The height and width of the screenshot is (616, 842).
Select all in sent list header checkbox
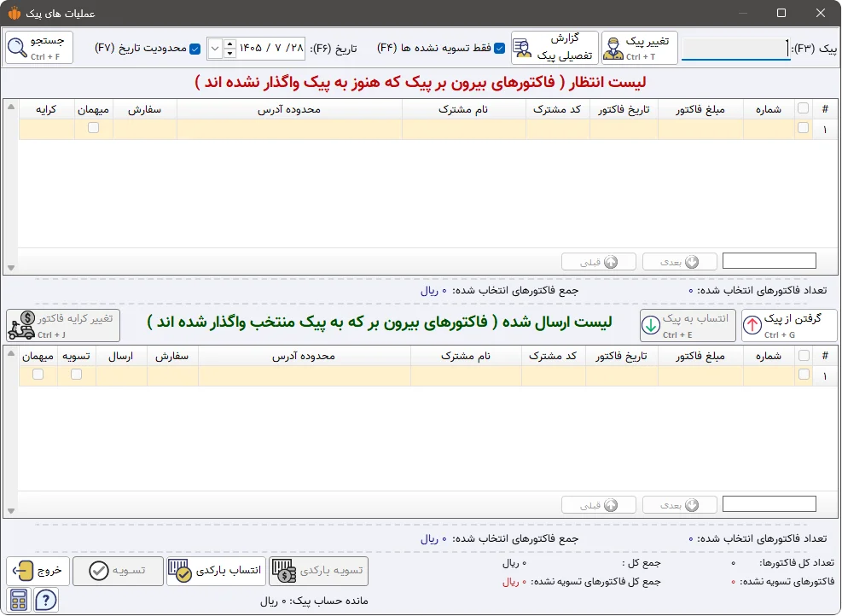point(804,355)
